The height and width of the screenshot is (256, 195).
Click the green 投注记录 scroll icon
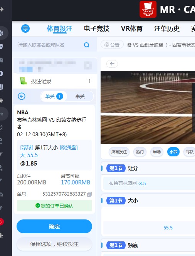click(x=24, y=81)
